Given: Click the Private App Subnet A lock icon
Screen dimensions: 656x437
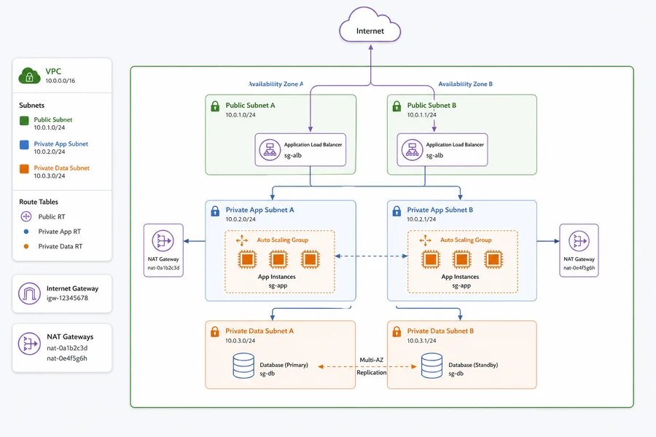Looking at the screenshot, I should tap(215, 210).
